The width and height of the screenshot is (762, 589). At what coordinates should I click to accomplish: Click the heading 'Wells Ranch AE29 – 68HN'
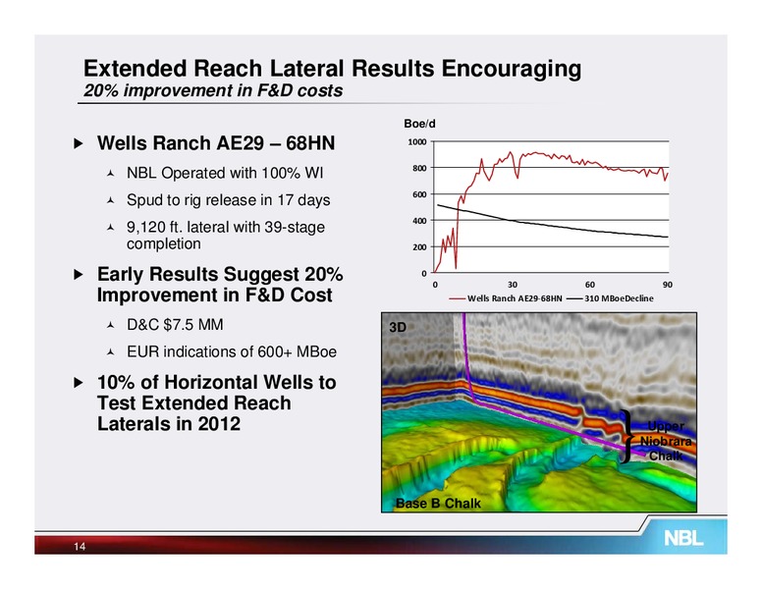tap(216, 143)
